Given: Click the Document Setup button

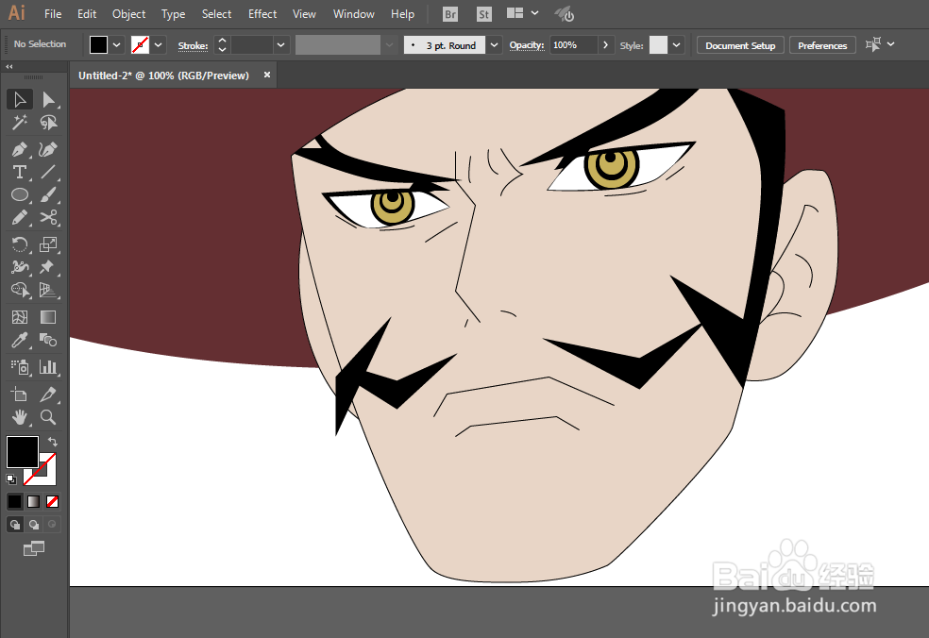Looking at the screenshot, I should pos(740,45).
